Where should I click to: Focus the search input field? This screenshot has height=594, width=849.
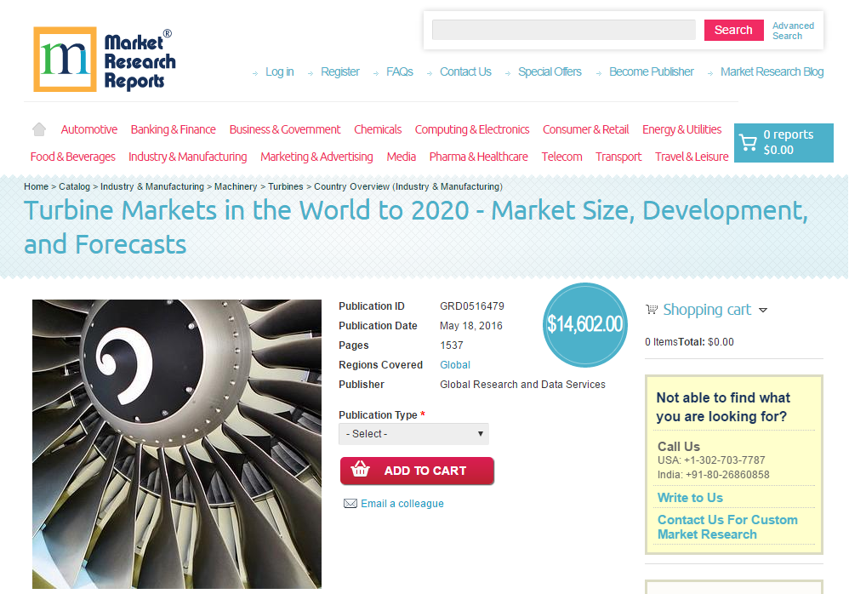point(564,30)
